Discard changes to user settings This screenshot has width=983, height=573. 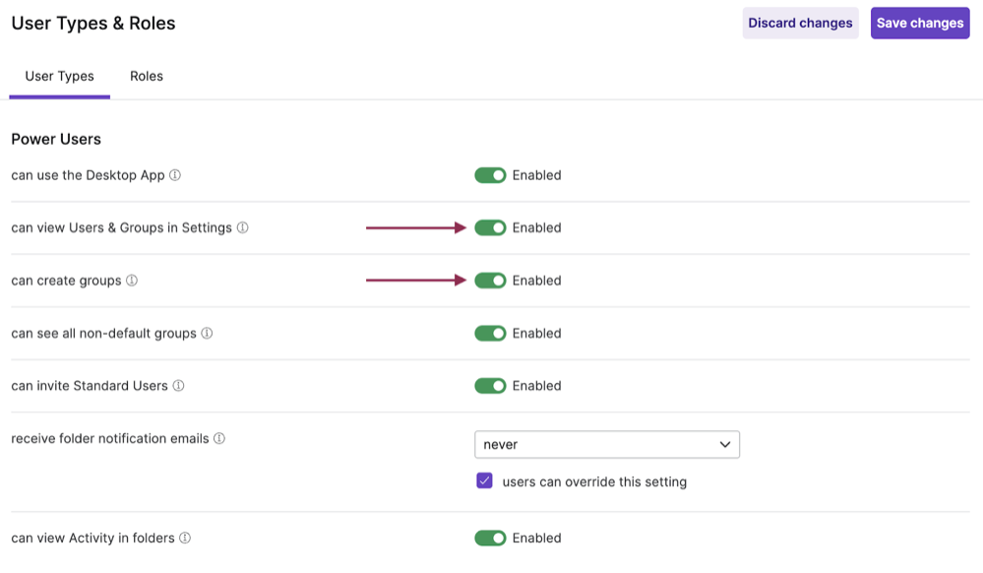800,22
